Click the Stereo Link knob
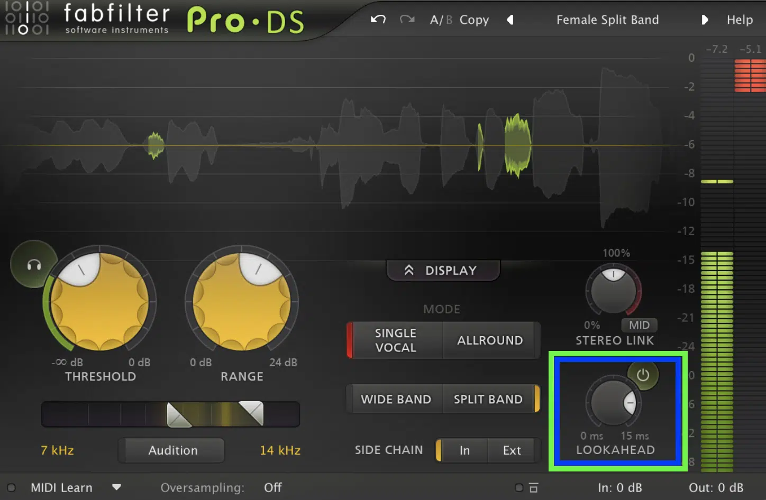This screenshot has height=500, width=766. coord(613,290)
